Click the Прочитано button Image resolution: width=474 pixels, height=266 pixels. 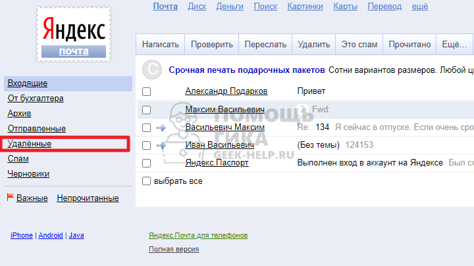409,45
